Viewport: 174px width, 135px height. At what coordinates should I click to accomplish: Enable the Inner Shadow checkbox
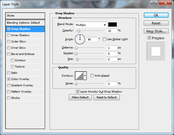pos(9,35)
